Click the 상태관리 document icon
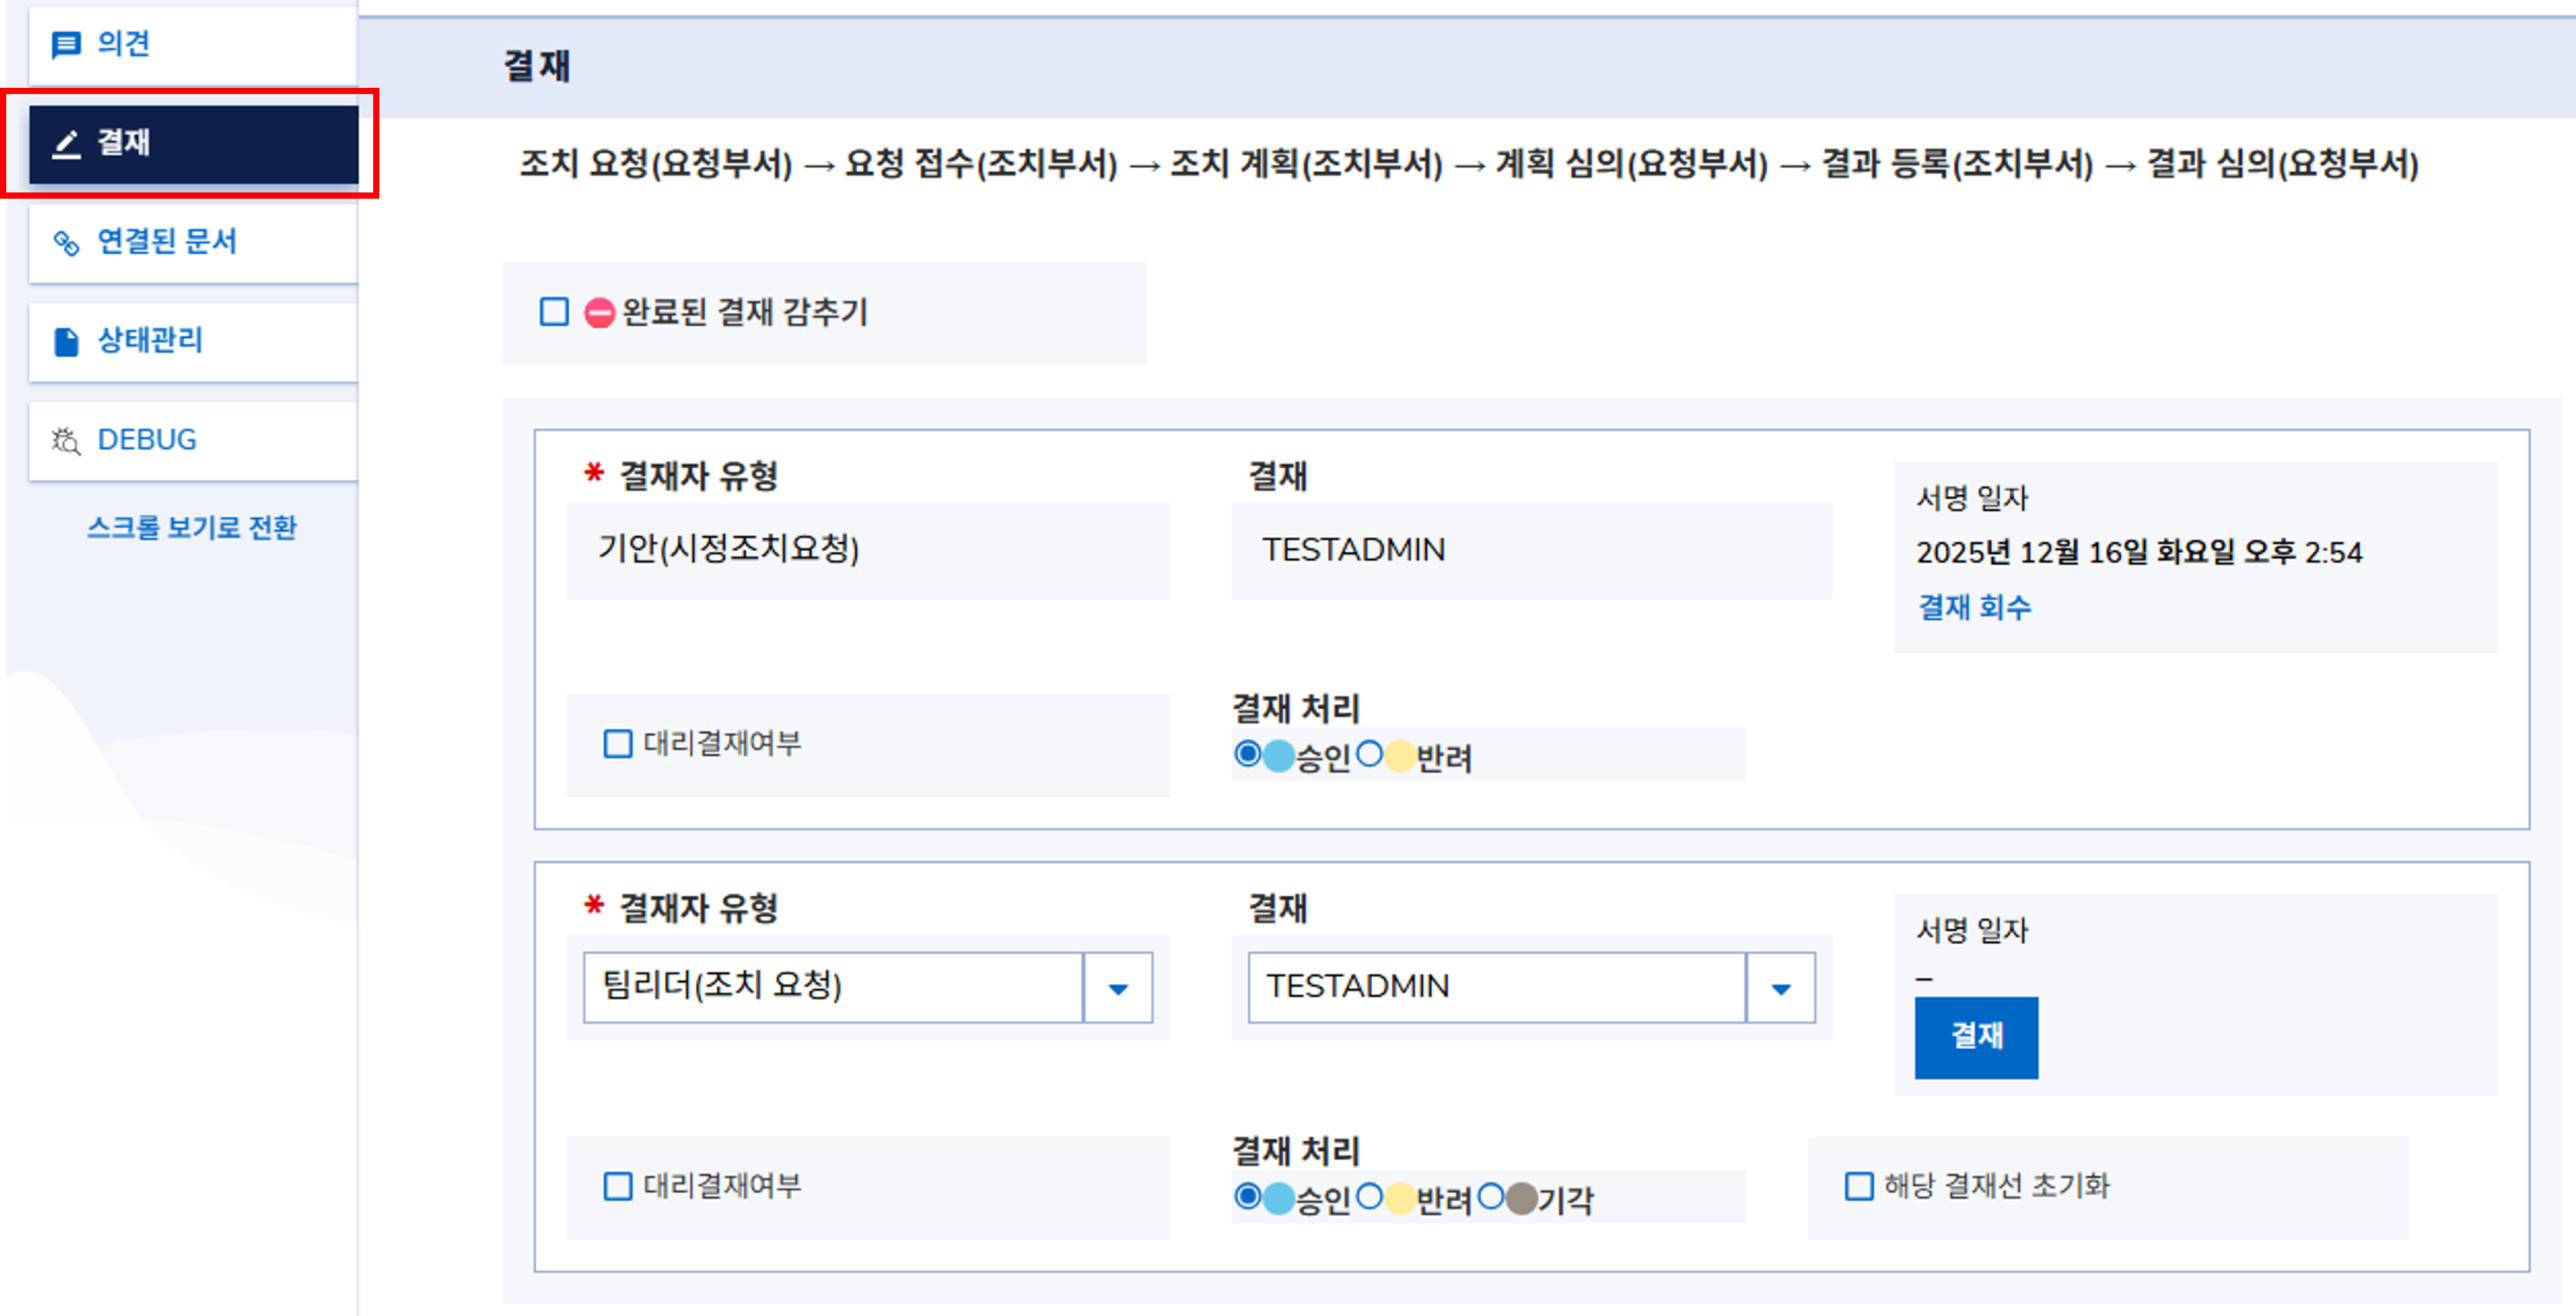 (x=66, y=342)
